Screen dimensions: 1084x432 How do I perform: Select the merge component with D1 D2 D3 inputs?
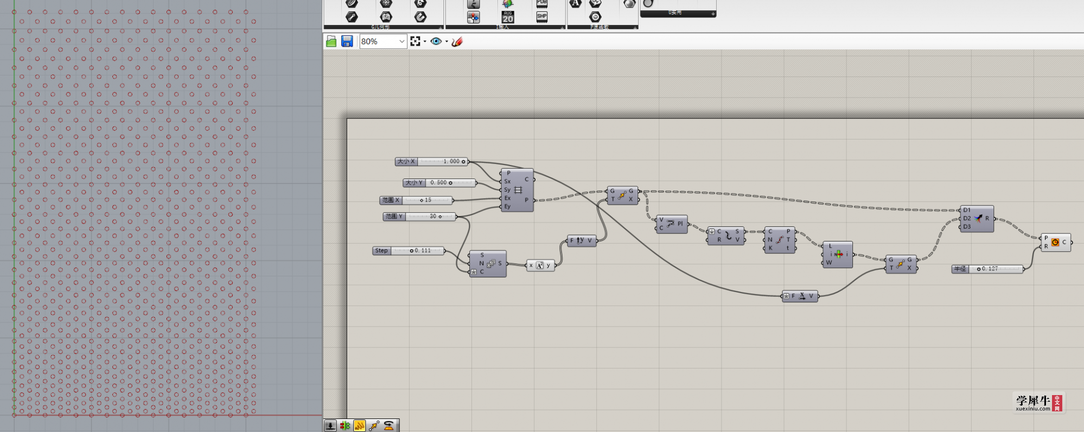pyautogui.click(x=977, y=219)
